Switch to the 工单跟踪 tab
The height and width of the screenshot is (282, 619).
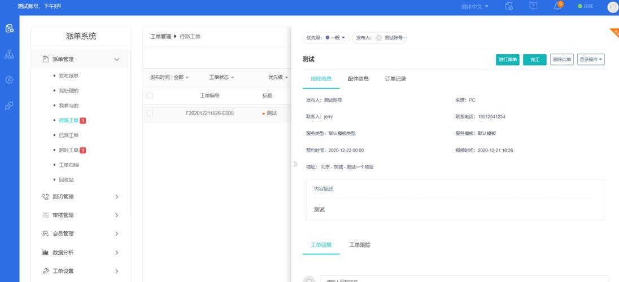click(x=360, y=245)
